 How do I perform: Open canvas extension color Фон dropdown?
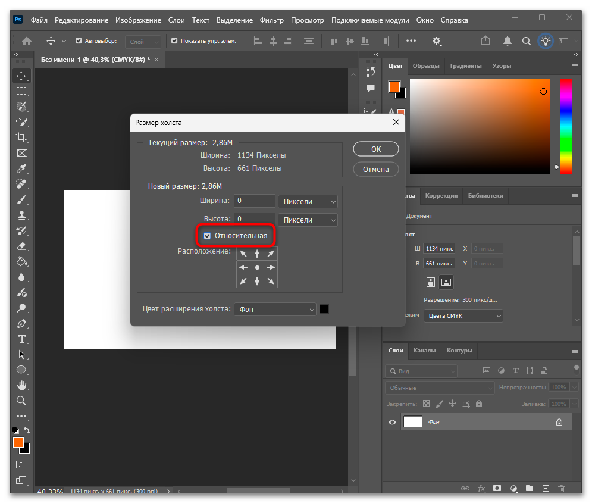point(275,310)
